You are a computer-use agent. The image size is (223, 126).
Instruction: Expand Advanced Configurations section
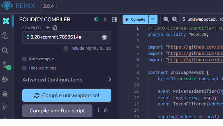click(x=67, y=80)
